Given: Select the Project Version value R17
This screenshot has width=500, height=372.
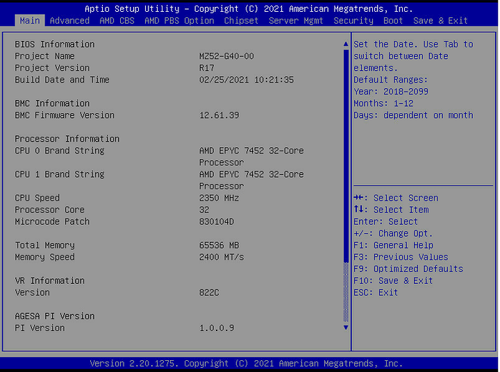Looking at the screenshot, I should pos(207,68).
